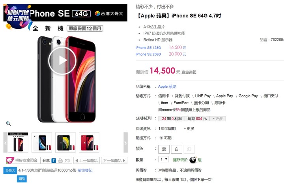Open the Apple 蘋果 brand link

coord(167,86)
